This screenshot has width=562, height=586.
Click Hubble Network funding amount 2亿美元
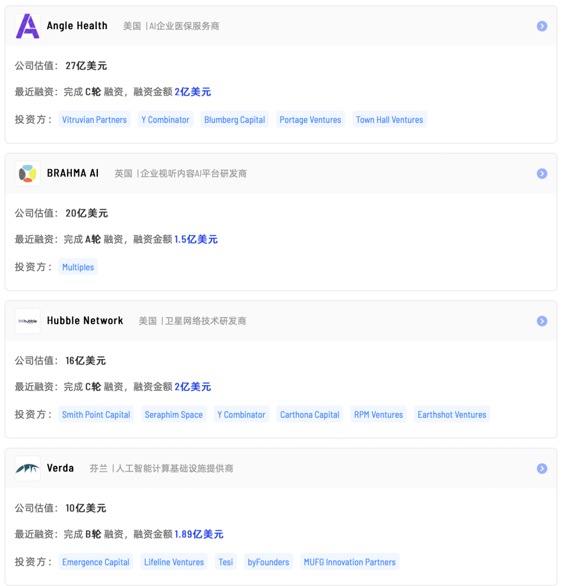[x=193, y=387]
